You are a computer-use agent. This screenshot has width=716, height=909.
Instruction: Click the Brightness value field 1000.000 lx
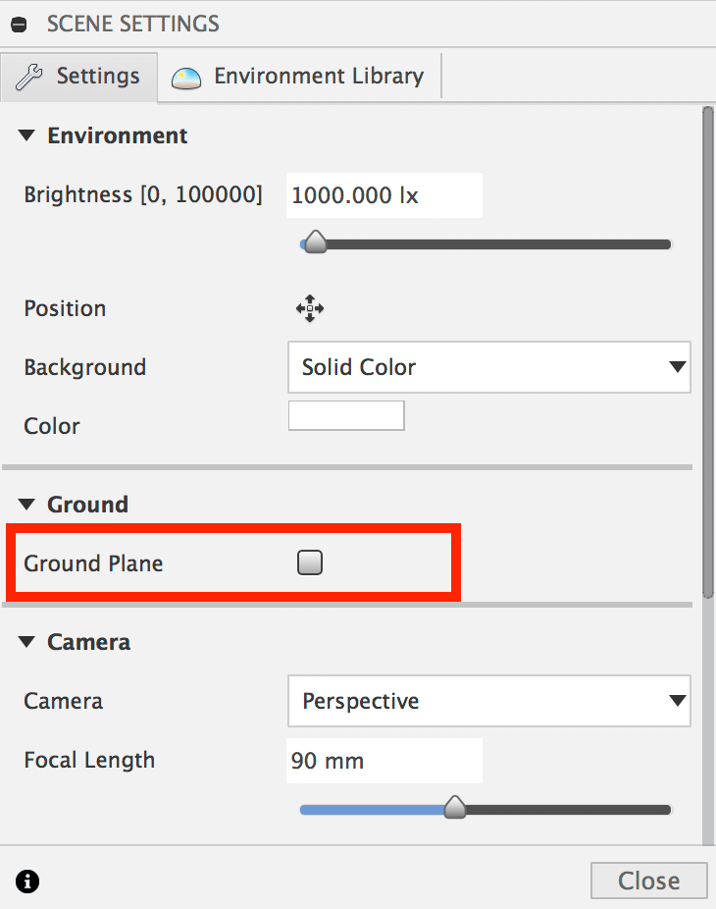coord(384,195)
